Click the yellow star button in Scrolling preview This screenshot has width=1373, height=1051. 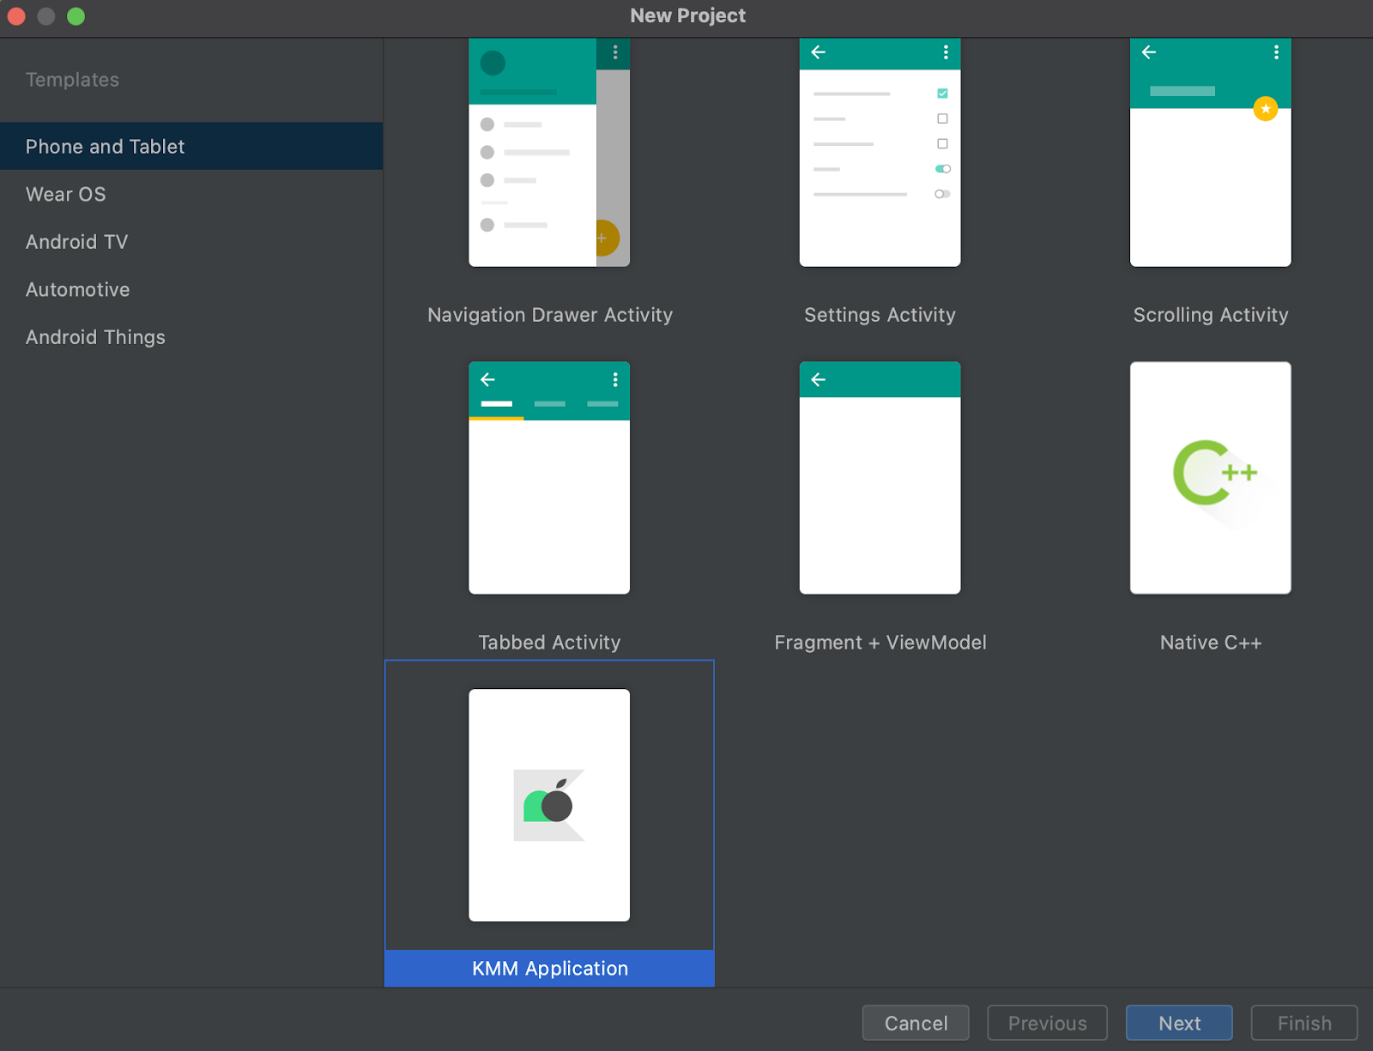point(1265,109)
